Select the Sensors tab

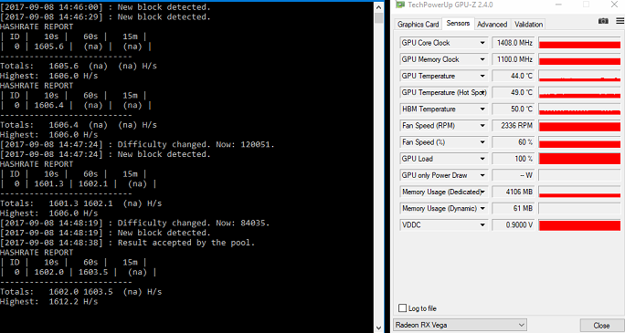click(x=458, y=24)
